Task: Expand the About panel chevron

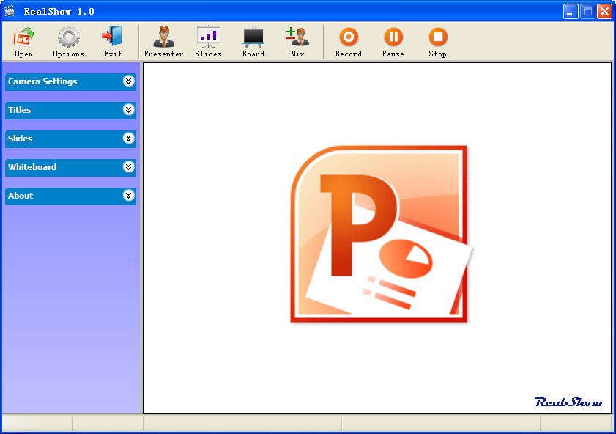Action: (129, 196)
